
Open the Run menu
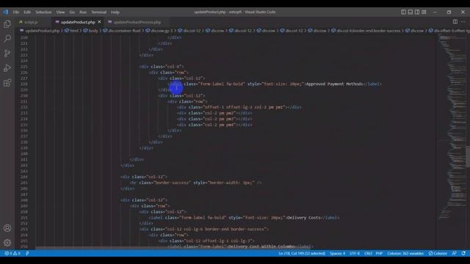pyautogui.click(x=83, y=12)
